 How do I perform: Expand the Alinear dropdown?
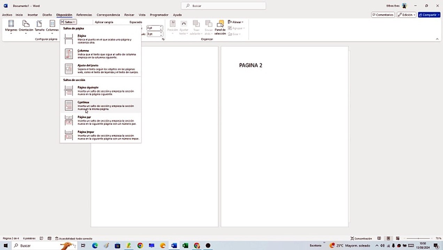(x=236, y=22)
